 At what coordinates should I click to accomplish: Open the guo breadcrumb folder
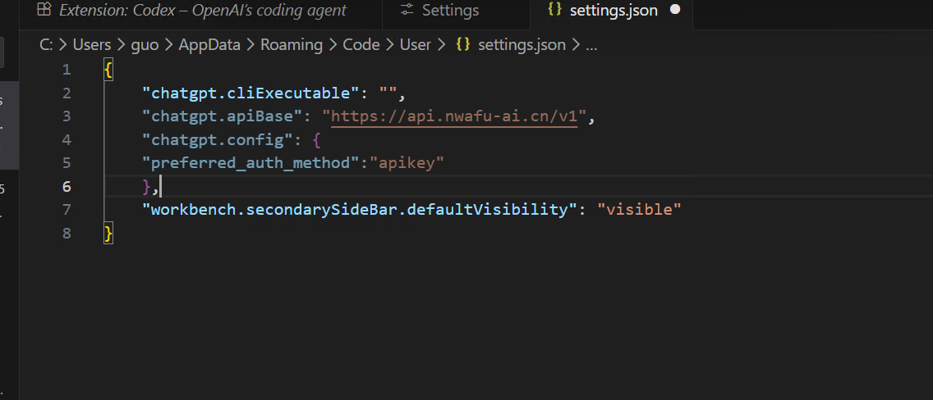pyautogui.click(x=144, y=45)
